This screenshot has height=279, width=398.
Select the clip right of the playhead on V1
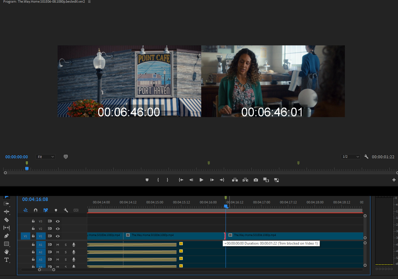click(x=294, y=236)
